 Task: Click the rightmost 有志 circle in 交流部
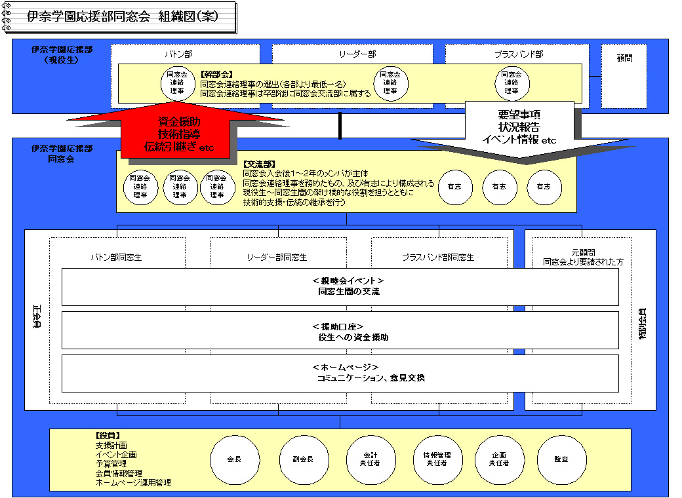(x=544, y=187)
